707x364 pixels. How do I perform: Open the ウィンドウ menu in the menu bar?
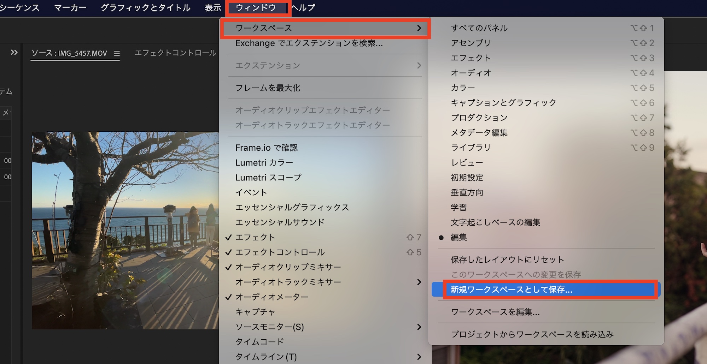(x=256, y=7)
